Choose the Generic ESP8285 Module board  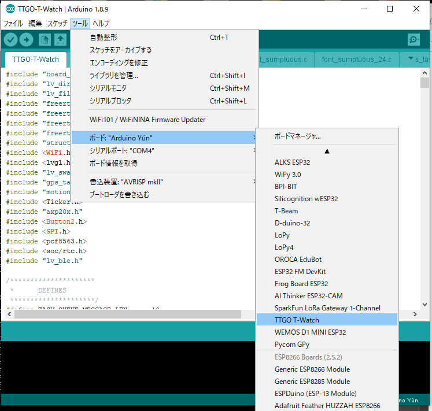coord(327,382)
